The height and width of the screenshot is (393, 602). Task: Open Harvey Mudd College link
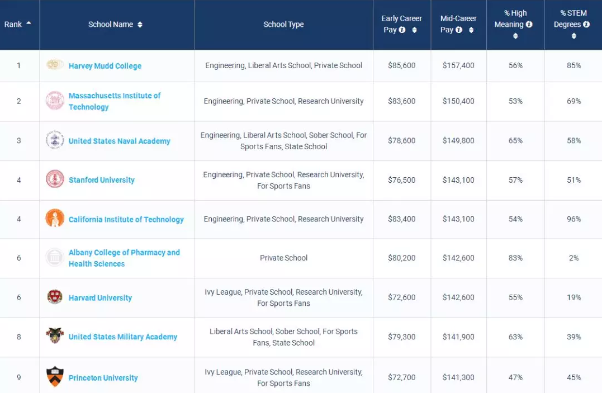tap(105, 66)
